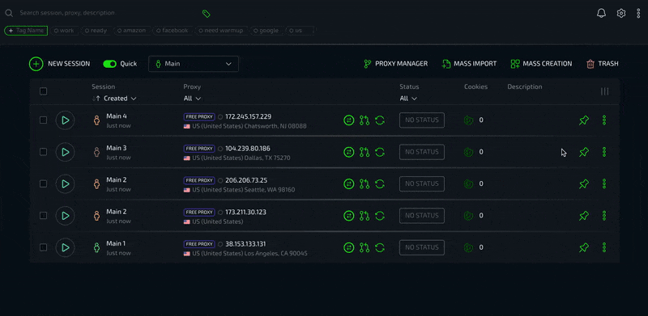The height and width of the screenshot is (316, 648).
Task: Pin the Main 4 session
Action: pos(583,120)
